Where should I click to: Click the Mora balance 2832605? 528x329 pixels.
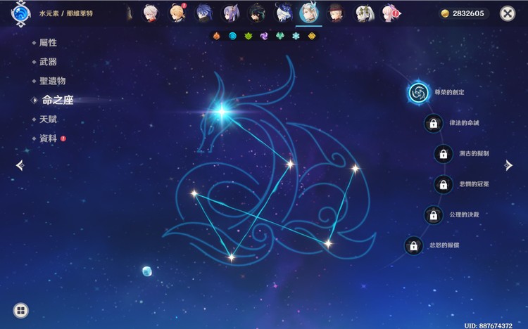pyautogui.click(x=464, y=13)
